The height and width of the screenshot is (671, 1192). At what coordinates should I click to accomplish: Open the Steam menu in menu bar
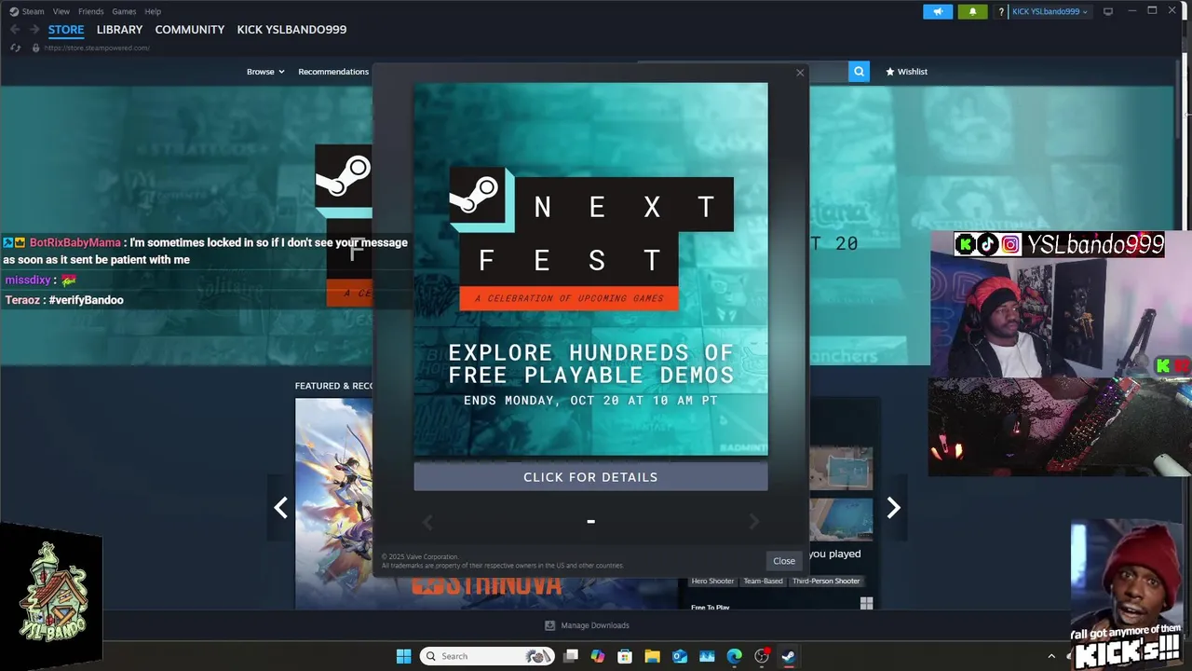point(27,11)
